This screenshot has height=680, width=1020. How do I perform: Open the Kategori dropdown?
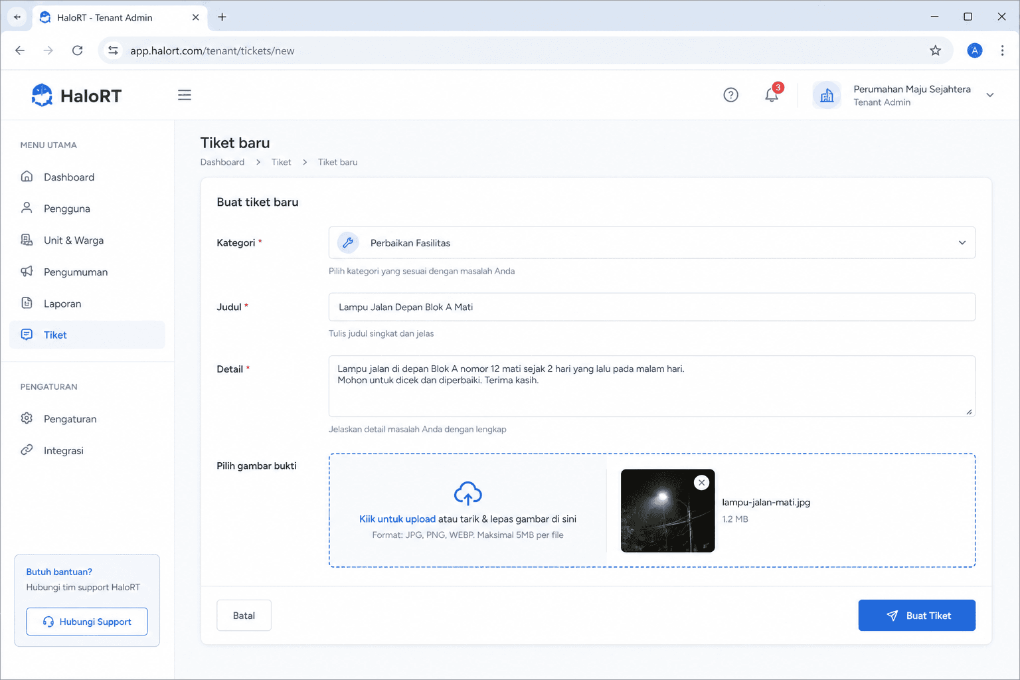(652, 242)
